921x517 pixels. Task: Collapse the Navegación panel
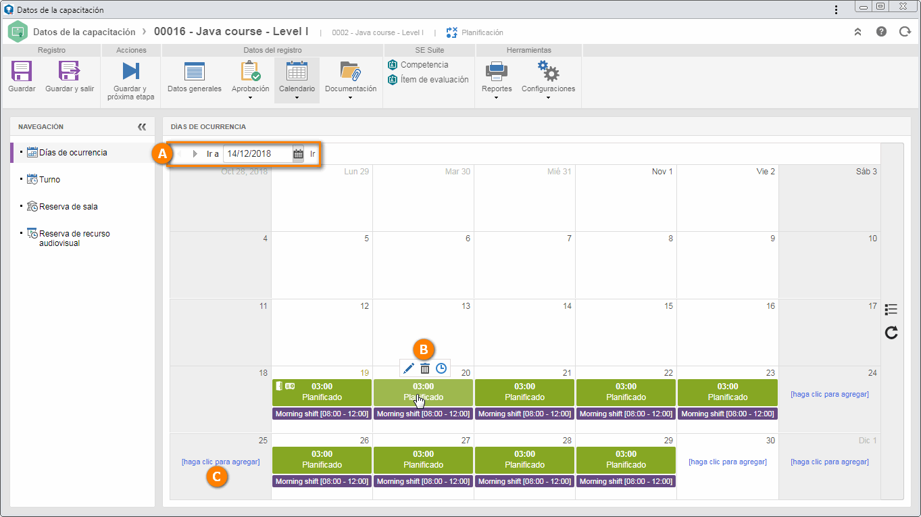tap(141, 126)
